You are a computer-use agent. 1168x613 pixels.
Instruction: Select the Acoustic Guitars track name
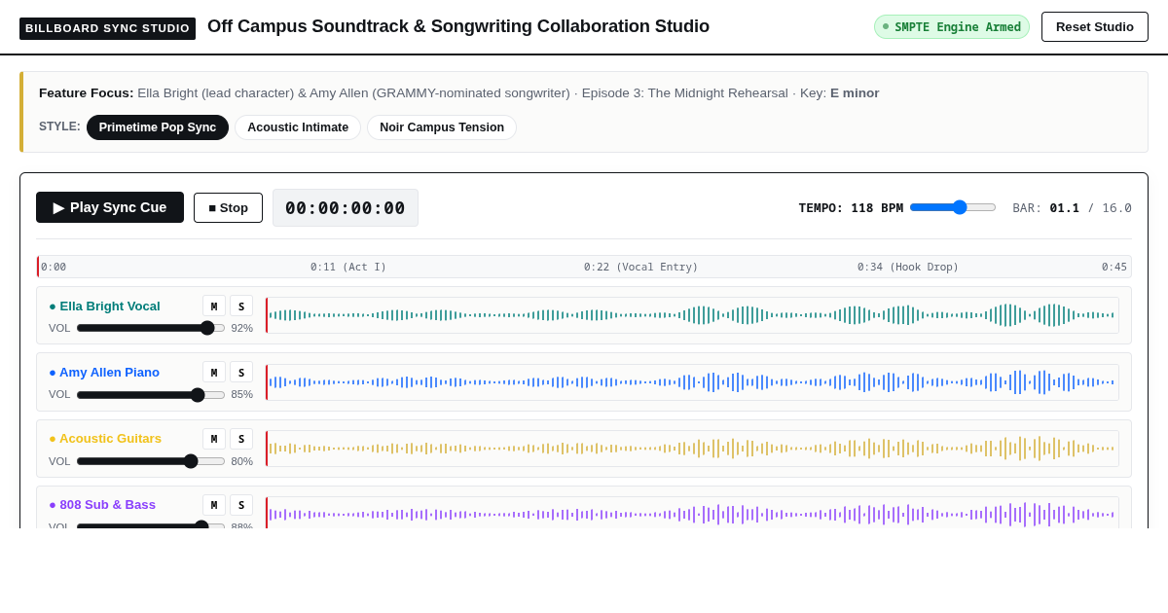[x=105, y=438]
